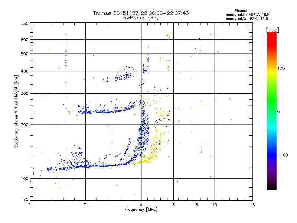Click the y-axis tick label '300'
The height and width of the screenshot is (223, 297).
tap(25, 93)
